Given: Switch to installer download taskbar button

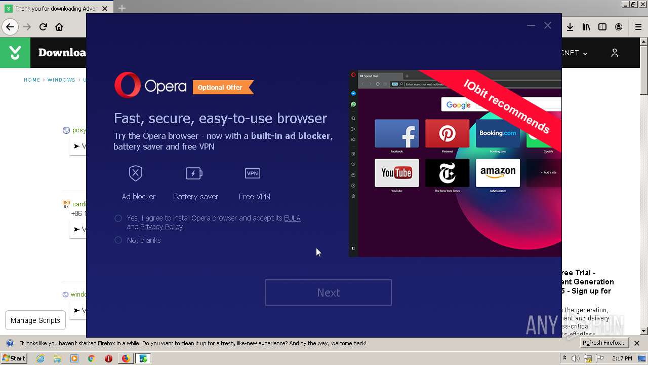Looking at the screenshot, I should (143, 358).
